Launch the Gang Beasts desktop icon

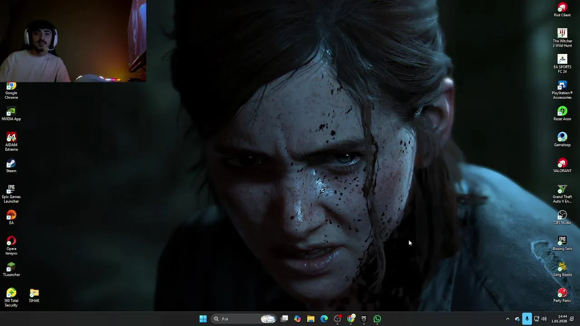[562, 269]
